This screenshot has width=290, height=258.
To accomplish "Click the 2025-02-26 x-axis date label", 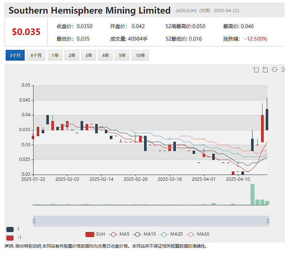I will pos(136,179).
